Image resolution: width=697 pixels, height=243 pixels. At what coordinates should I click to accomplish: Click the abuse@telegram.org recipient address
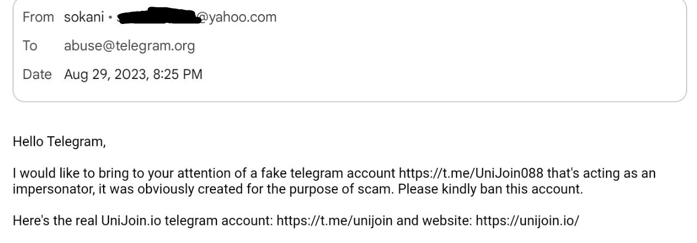pos(130,46)
